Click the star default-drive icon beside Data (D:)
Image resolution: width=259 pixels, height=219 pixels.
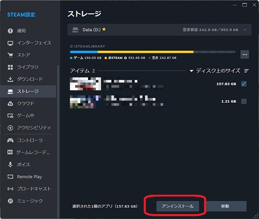click(104, 29)
